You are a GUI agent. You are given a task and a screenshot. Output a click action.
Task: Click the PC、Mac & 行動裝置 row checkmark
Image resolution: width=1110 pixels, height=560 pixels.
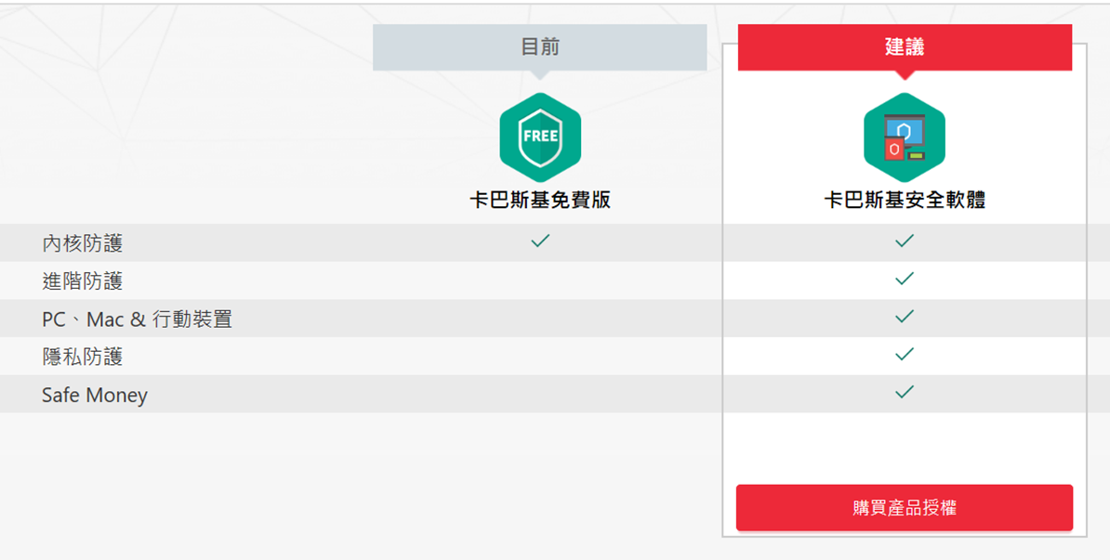pos(905,317)
